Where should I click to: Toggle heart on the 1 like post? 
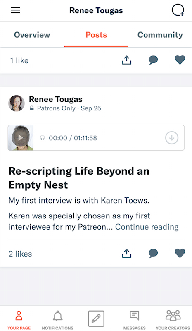[x=180, y=60]
